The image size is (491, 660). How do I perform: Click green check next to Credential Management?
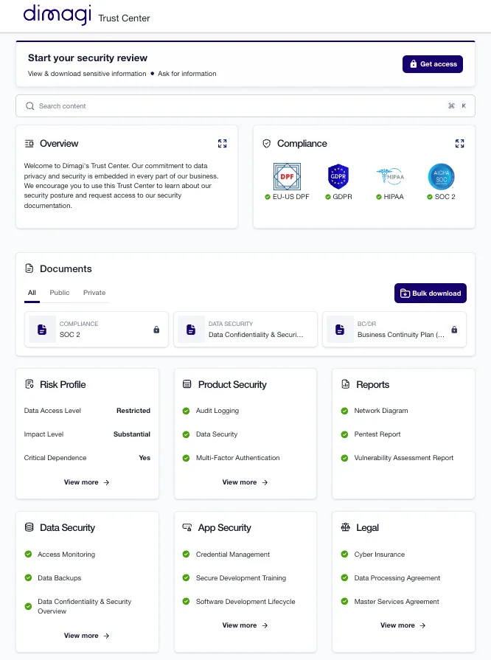coord(186,555)
